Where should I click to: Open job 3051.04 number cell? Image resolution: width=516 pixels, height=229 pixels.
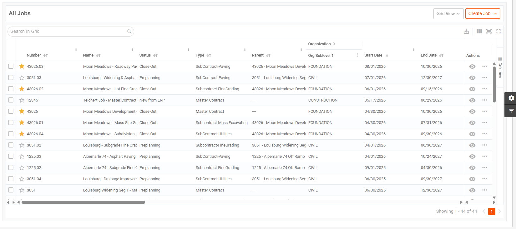(34, 179)
